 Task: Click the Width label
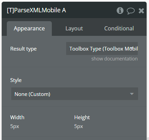pos(17,117)
